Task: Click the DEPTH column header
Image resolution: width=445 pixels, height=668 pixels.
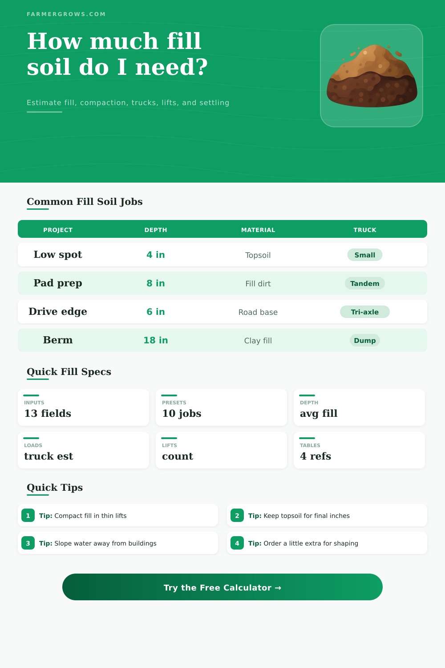Action: 156,230
